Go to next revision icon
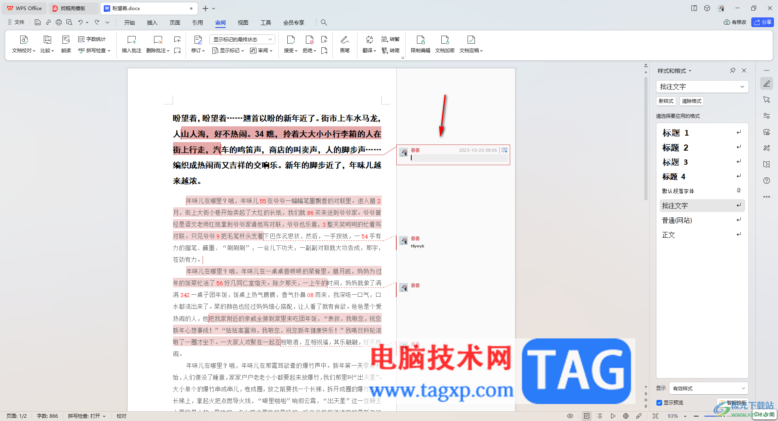 click(324, 51)
